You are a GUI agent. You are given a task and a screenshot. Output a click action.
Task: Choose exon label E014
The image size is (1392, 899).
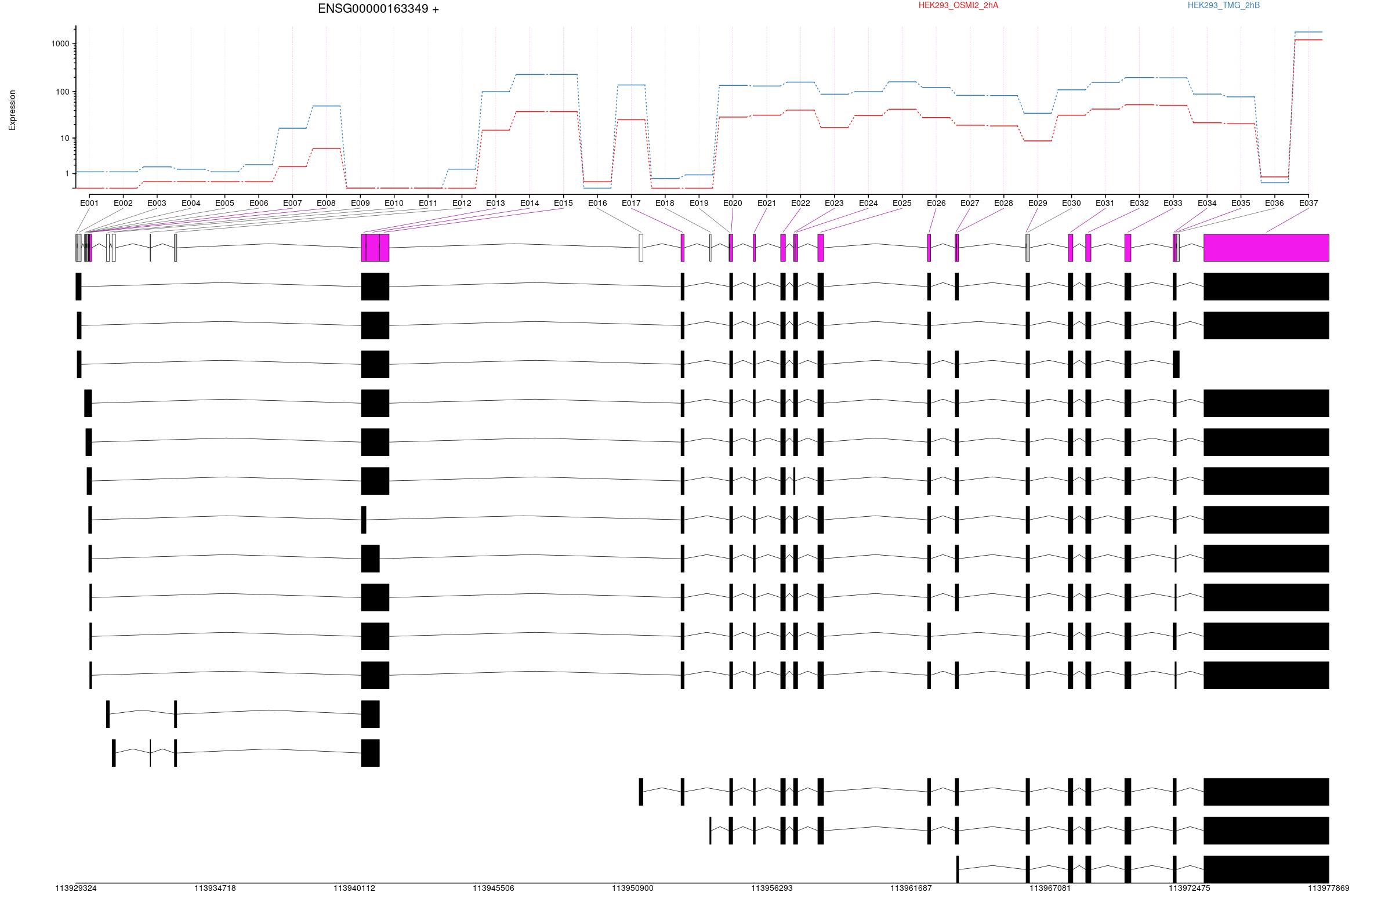click(x=530, y=203)
